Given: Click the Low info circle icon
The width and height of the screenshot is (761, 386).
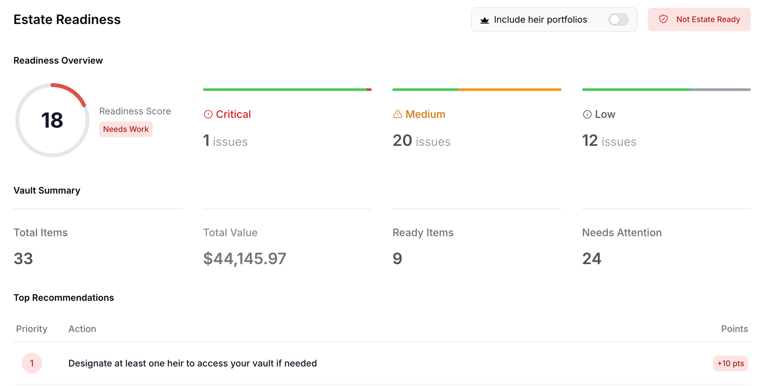Looking at the screenshot, I should [x=587, y=115].
